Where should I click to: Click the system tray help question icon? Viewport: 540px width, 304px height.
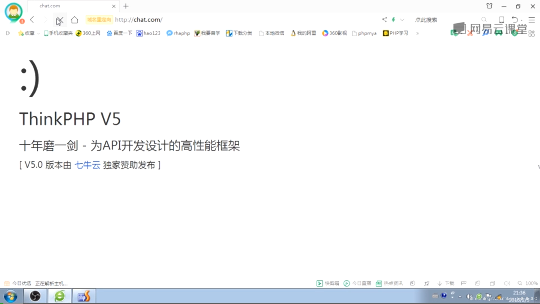pos(444,295)
